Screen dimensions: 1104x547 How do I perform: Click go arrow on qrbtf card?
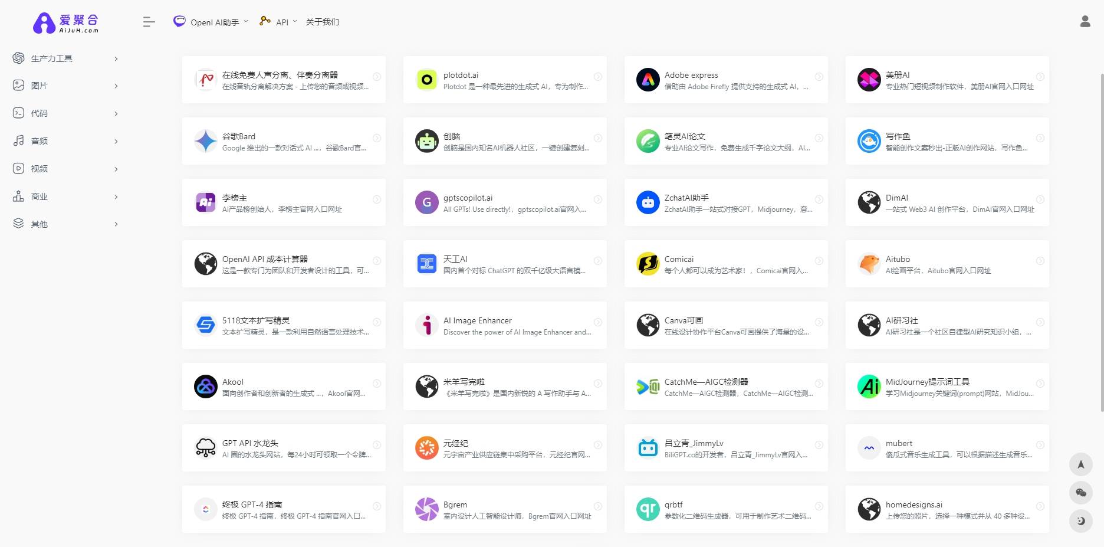pyautogui.click(x=819, y=506)
